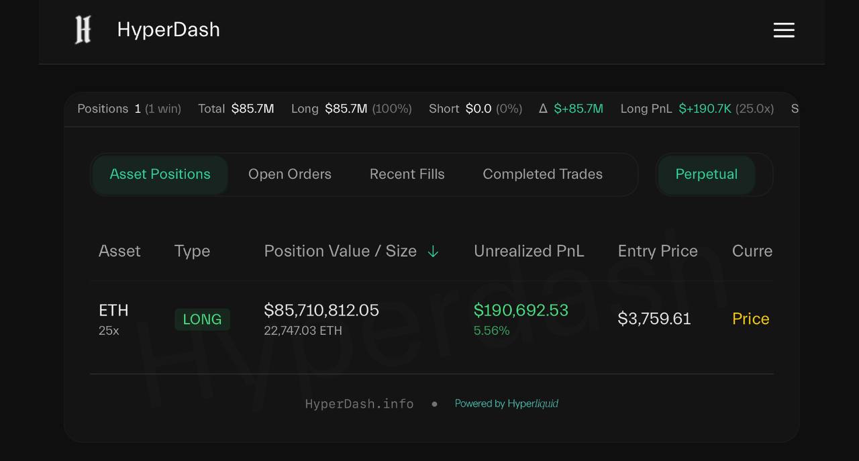
Task: Click the Type column header
Action: click(x=192, y=252)
